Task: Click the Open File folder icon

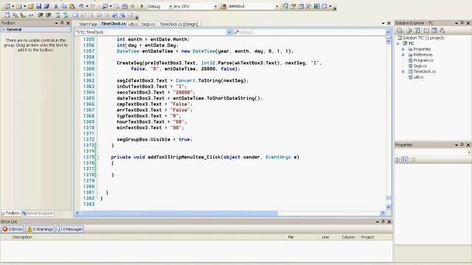Action: [30, 6]
